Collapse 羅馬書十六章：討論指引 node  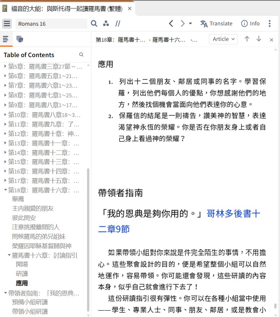click(x=9, y=255)
